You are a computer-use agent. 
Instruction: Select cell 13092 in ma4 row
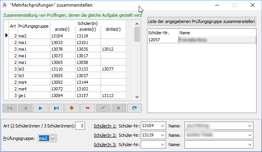pyautogui.click(x=63, y=82)
